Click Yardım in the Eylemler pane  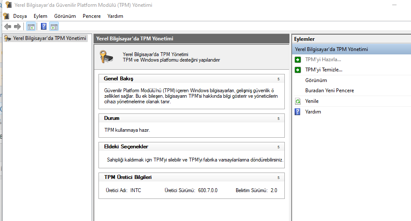(x=313, y=112)
